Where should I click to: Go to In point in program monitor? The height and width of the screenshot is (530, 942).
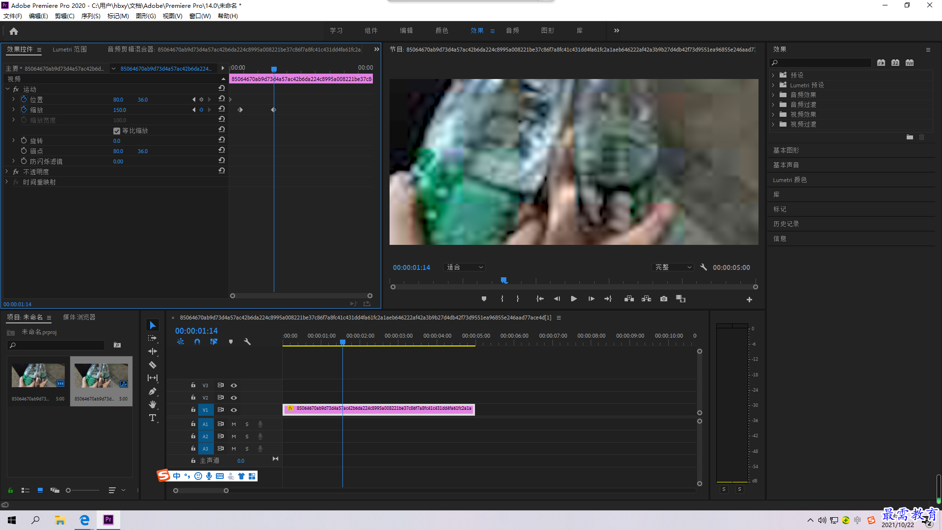pyautogui.click(x=540, y=299)
